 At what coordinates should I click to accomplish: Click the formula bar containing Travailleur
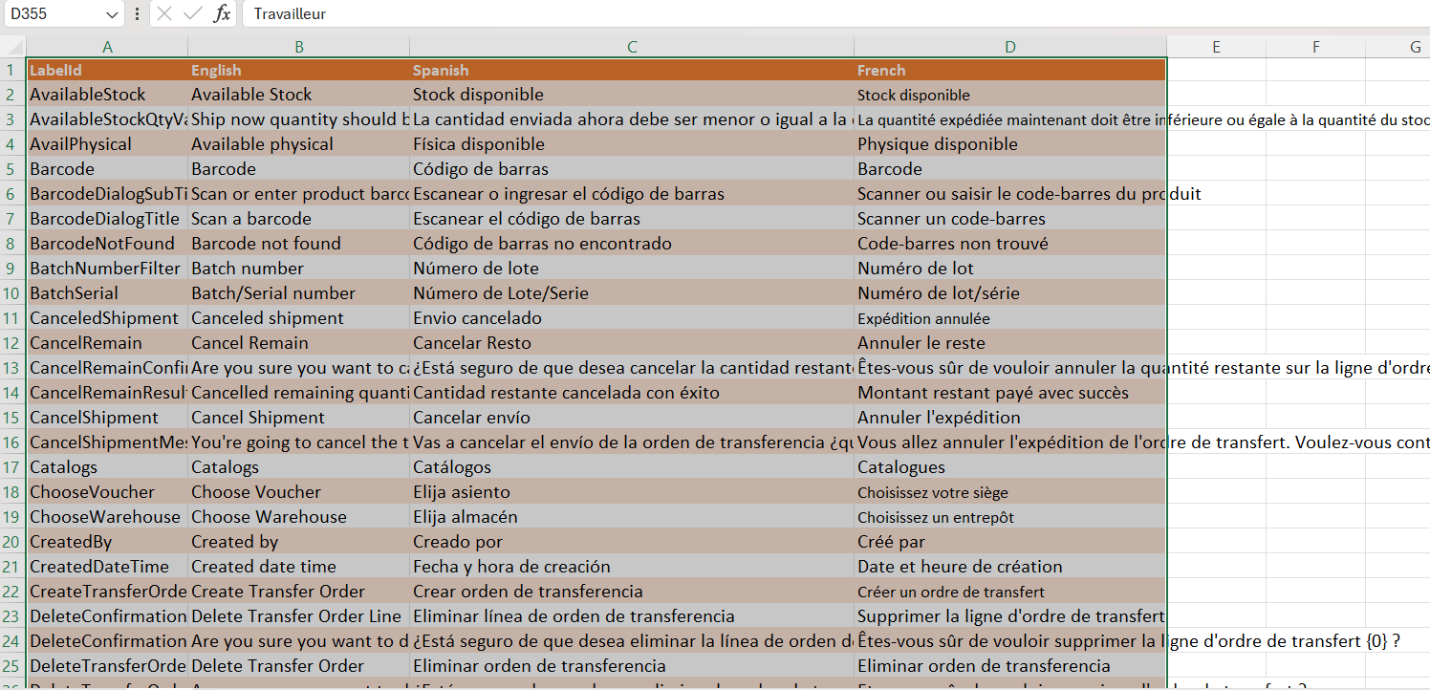tap(835, 14)
